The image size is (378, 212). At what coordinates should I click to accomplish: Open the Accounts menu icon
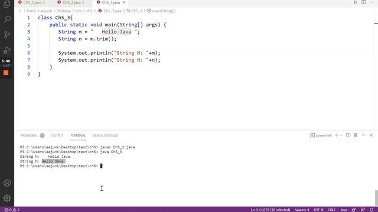[x=7, y=183]
